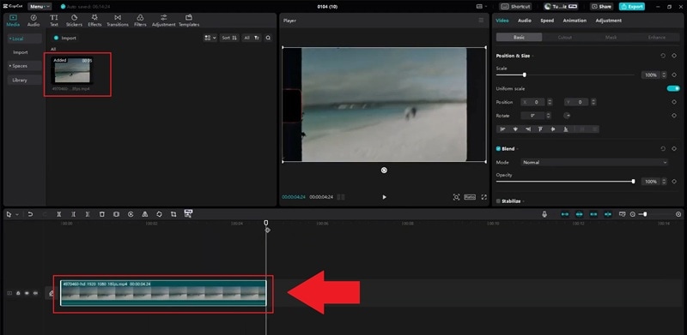The image size is (687, 335).
Task: Click the keyframe diamond beside Scale
Action: (674, 75)
